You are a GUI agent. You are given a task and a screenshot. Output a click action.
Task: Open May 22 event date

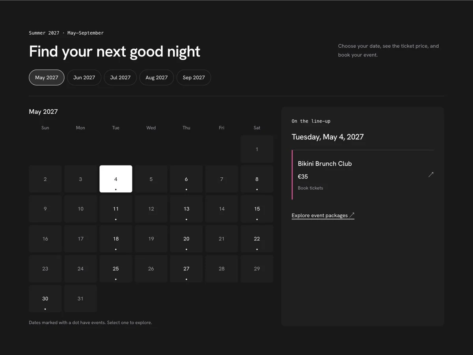257,239
